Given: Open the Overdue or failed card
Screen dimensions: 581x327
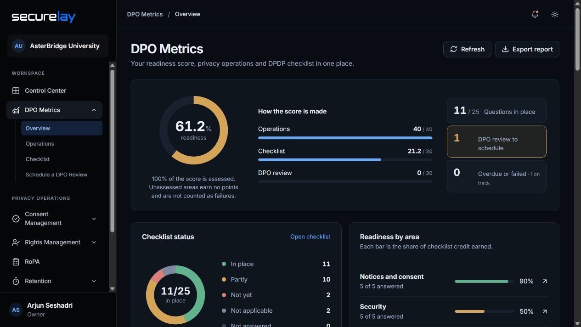Looking at the screenshot, I should (496, 176).
